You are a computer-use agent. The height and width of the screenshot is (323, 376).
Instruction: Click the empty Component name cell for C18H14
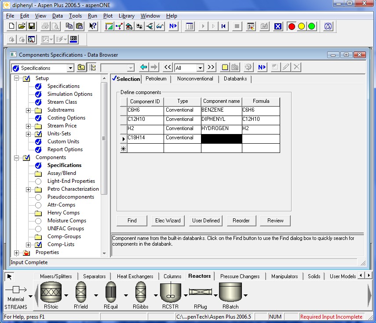[x=221, y=138]
